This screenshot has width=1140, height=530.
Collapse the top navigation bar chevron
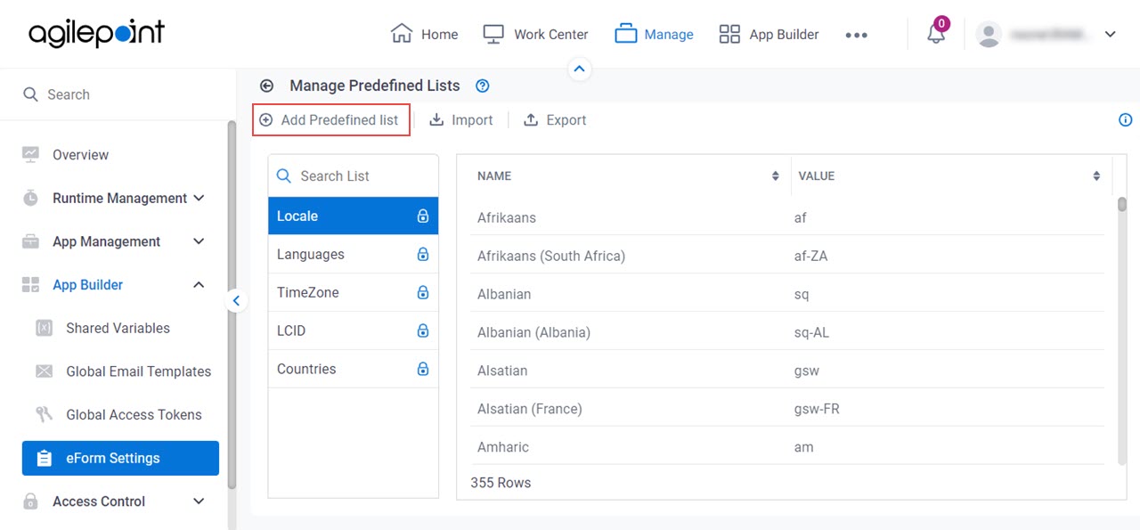point(580,69)
